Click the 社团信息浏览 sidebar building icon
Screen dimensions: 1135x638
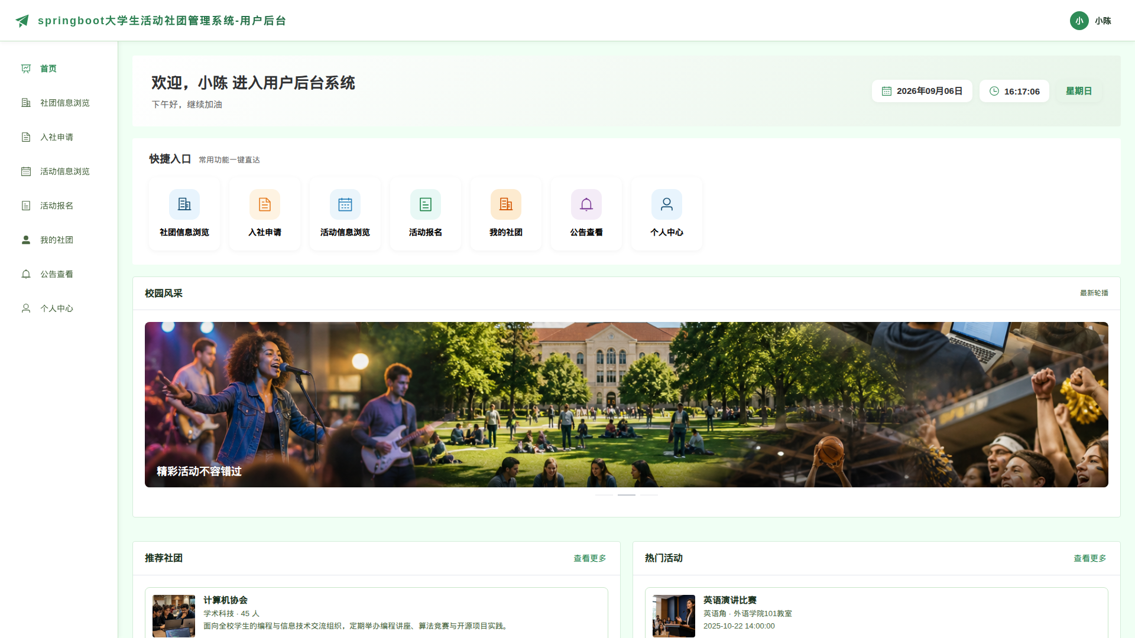26,103
